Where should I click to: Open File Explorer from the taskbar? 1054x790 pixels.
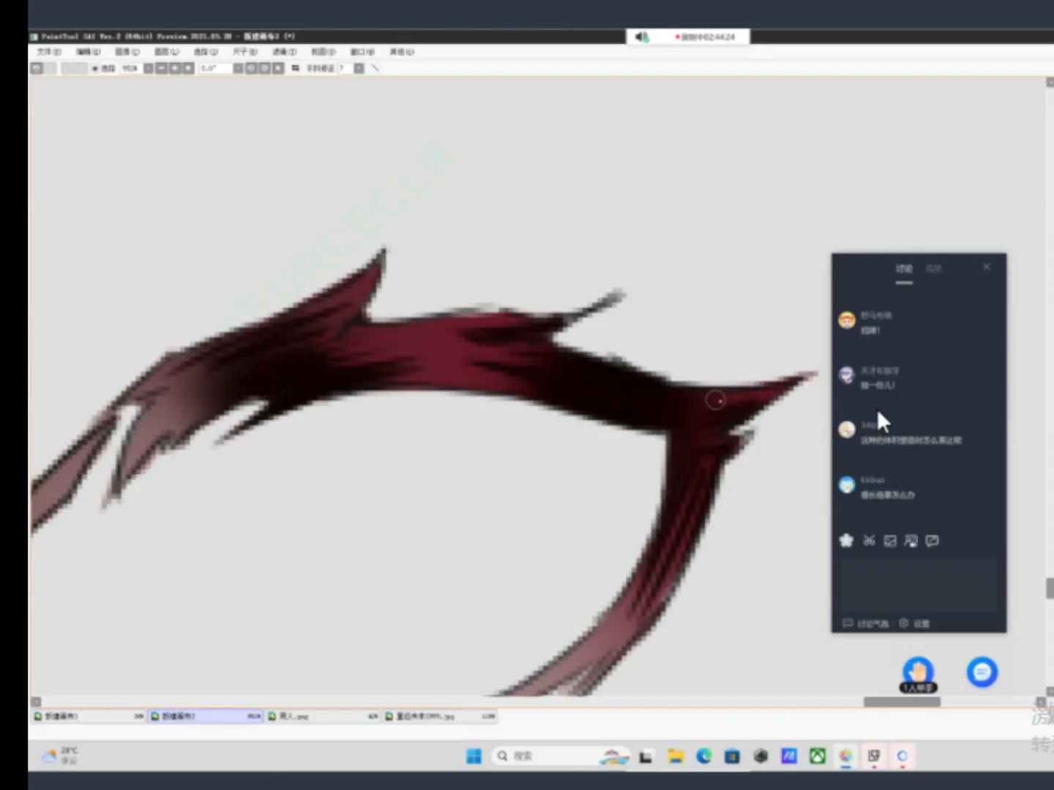675,756
